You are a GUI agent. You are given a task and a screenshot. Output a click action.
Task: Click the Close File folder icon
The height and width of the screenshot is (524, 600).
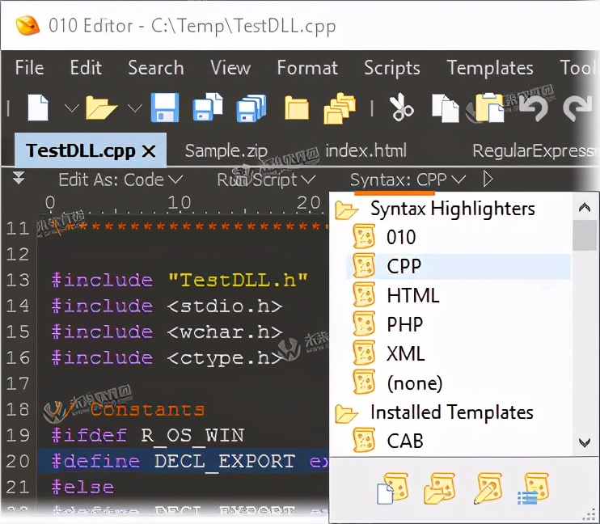coord(297,108)
